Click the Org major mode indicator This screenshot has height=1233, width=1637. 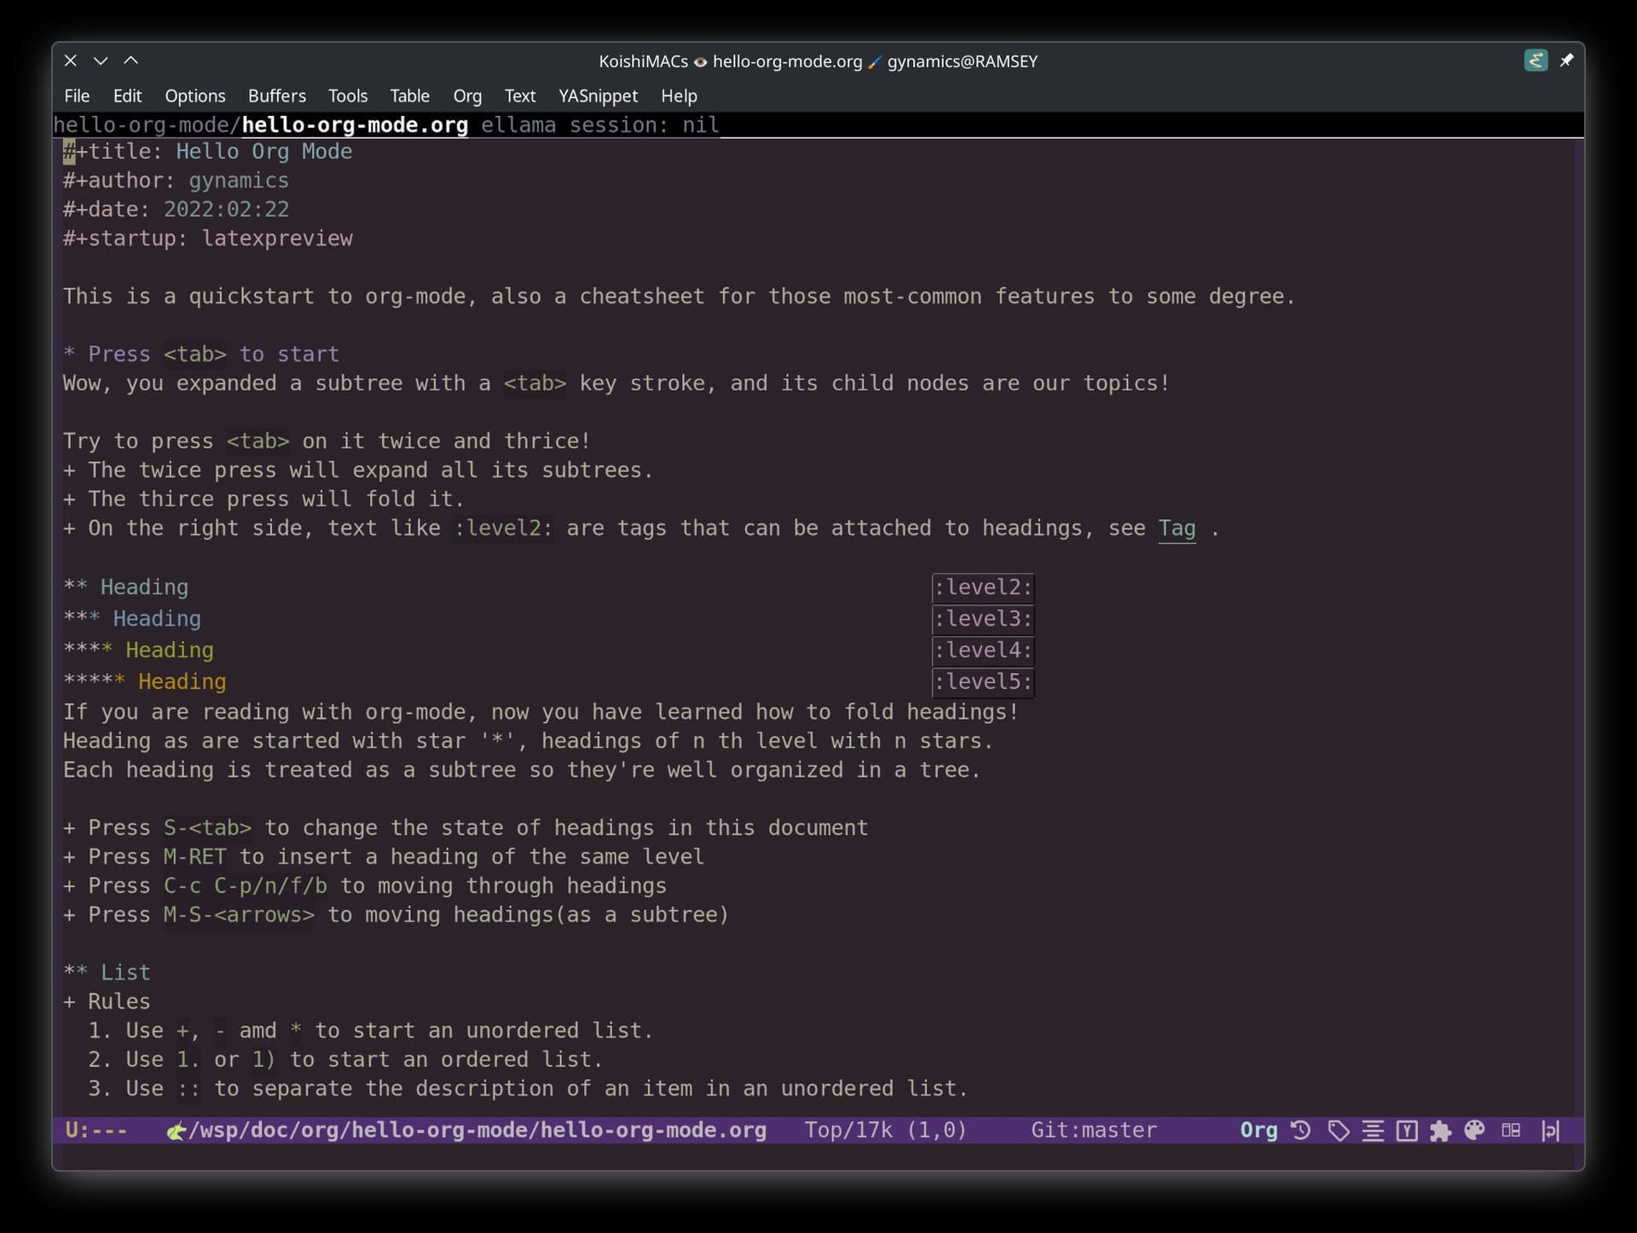point(1258,1130)
